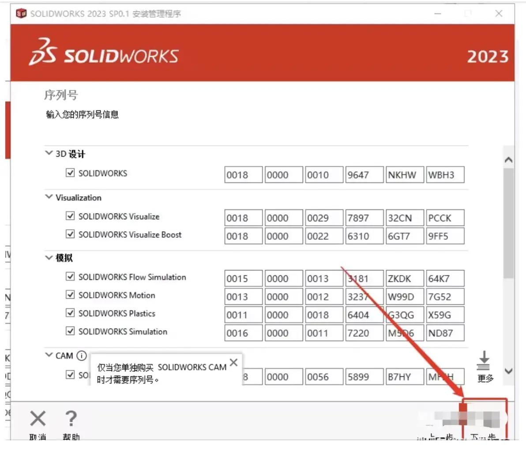The height and width of the screenshot is (450, 526).
Task: Click the 序列号 page heading
Action: pos(61,95)
